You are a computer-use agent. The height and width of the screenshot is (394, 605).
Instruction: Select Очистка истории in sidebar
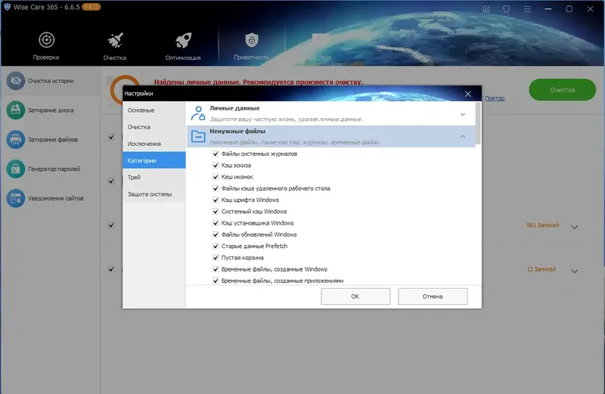50,81
